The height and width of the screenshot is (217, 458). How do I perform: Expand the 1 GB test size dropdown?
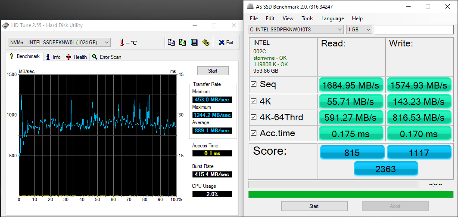pos(359,29)
